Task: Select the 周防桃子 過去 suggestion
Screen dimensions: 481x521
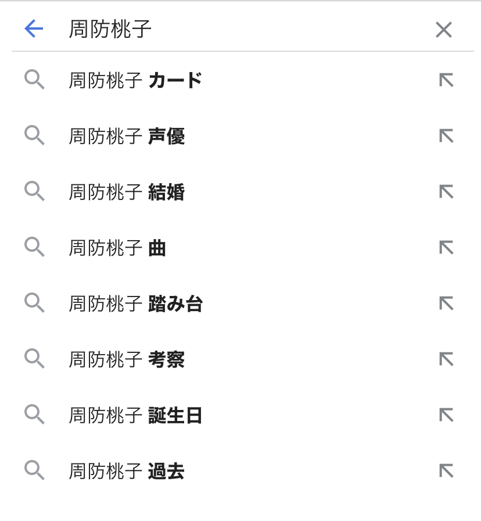Action: point(127,471)
